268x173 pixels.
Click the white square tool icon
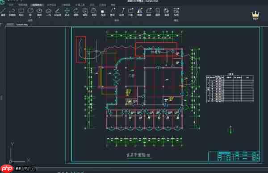(x=103, y=12)
